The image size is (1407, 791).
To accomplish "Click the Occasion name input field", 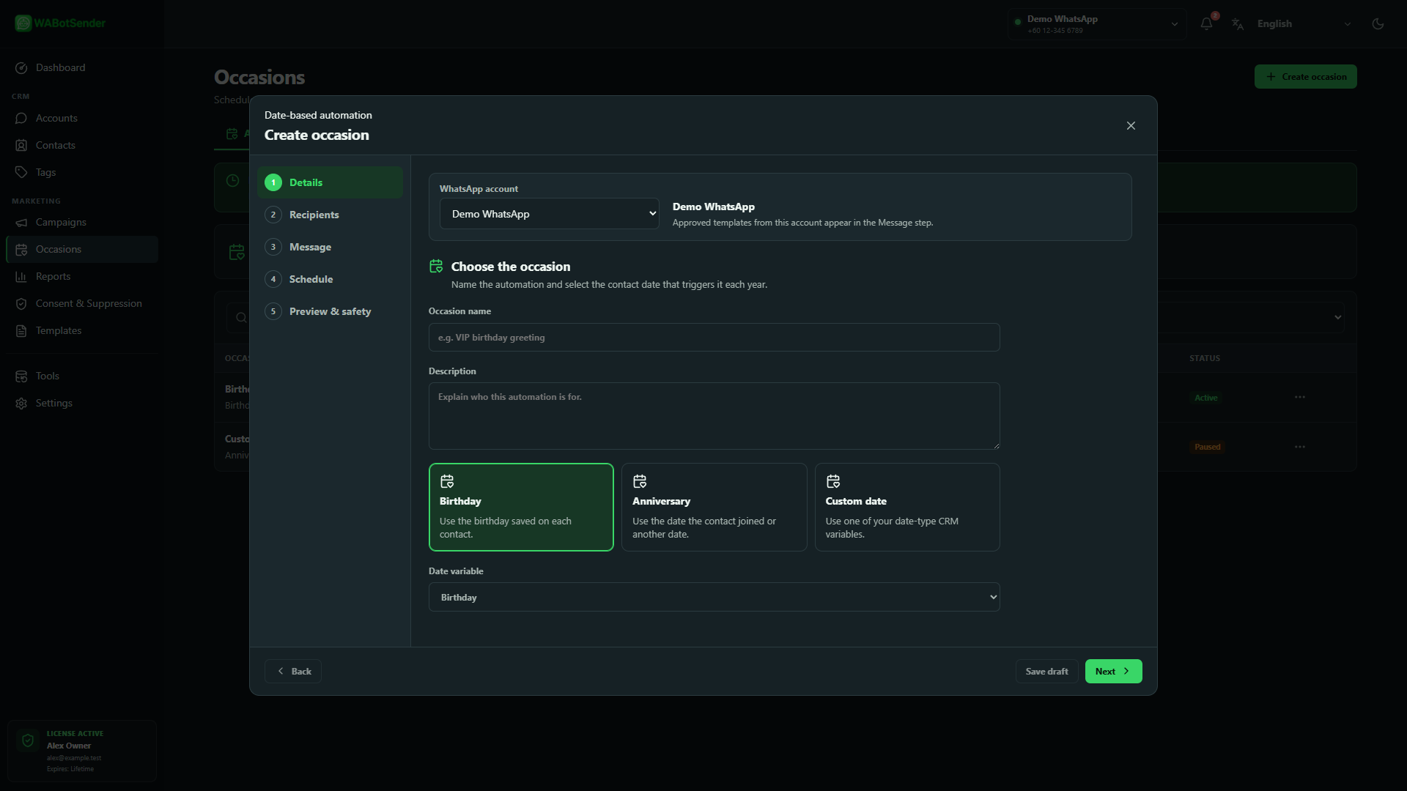I will click(x=714, y=338).
